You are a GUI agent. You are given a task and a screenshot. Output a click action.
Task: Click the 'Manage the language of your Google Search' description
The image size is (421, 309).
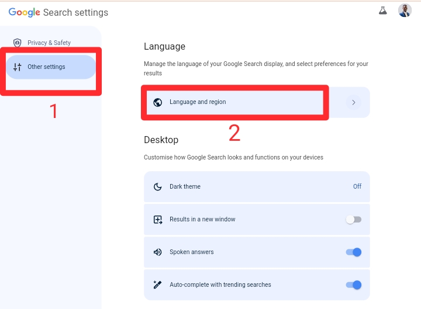click(x=256, y=68)
